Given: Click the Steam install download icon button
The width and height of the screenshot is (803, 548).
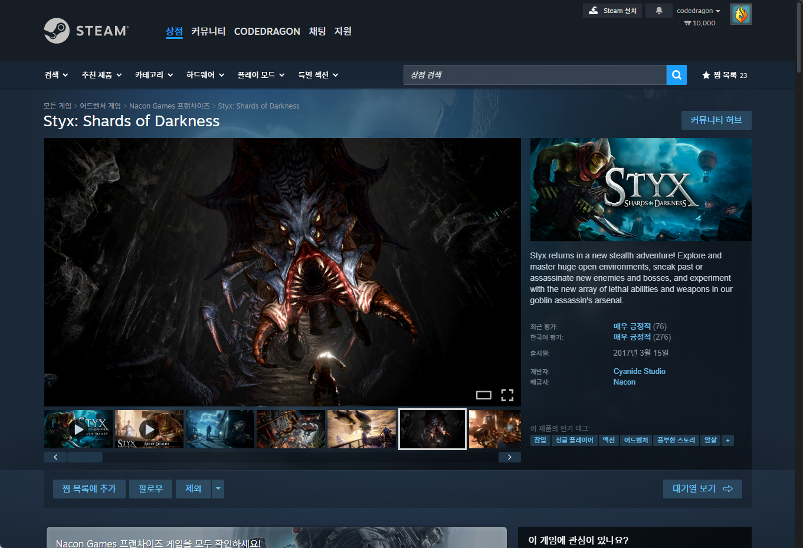Looking at the screenshot, I should (x=612, y=11).
